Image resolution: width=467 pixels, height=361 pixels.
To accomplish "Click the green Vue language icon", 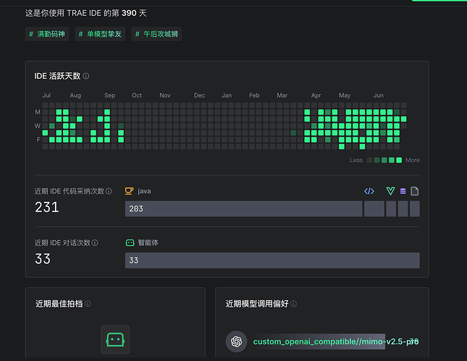I will click(390, 191).
